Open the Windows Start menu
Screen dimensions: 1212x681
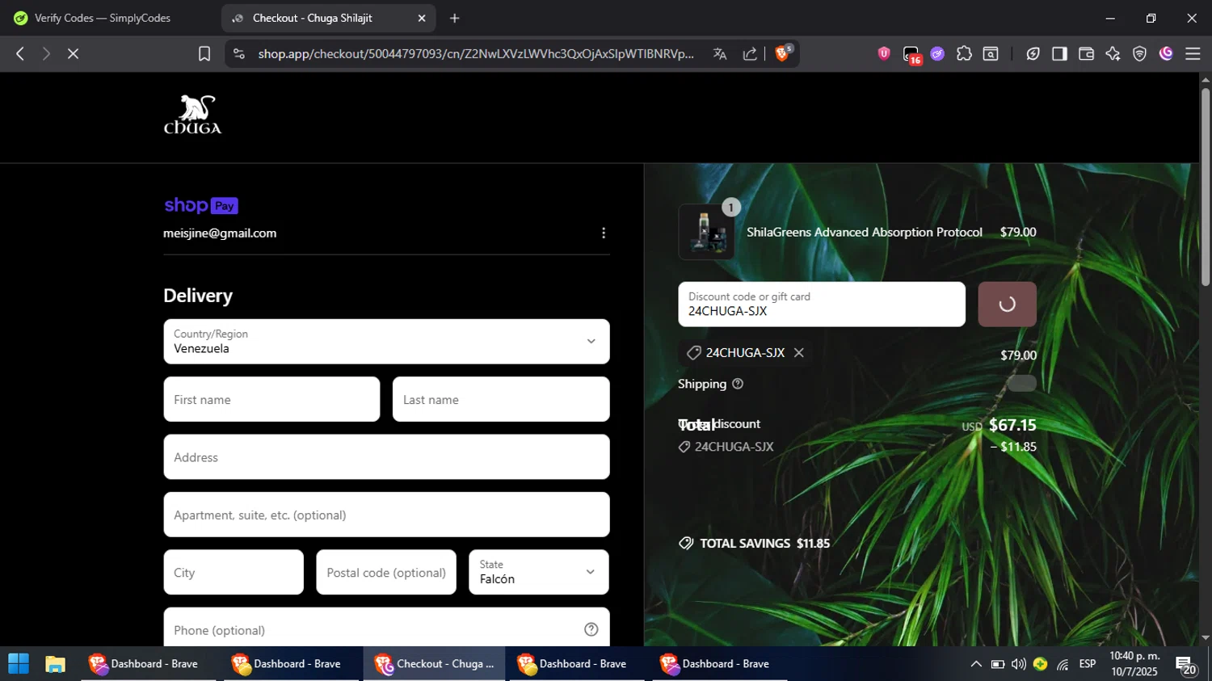pyautogui.click(x=18, y=663)
